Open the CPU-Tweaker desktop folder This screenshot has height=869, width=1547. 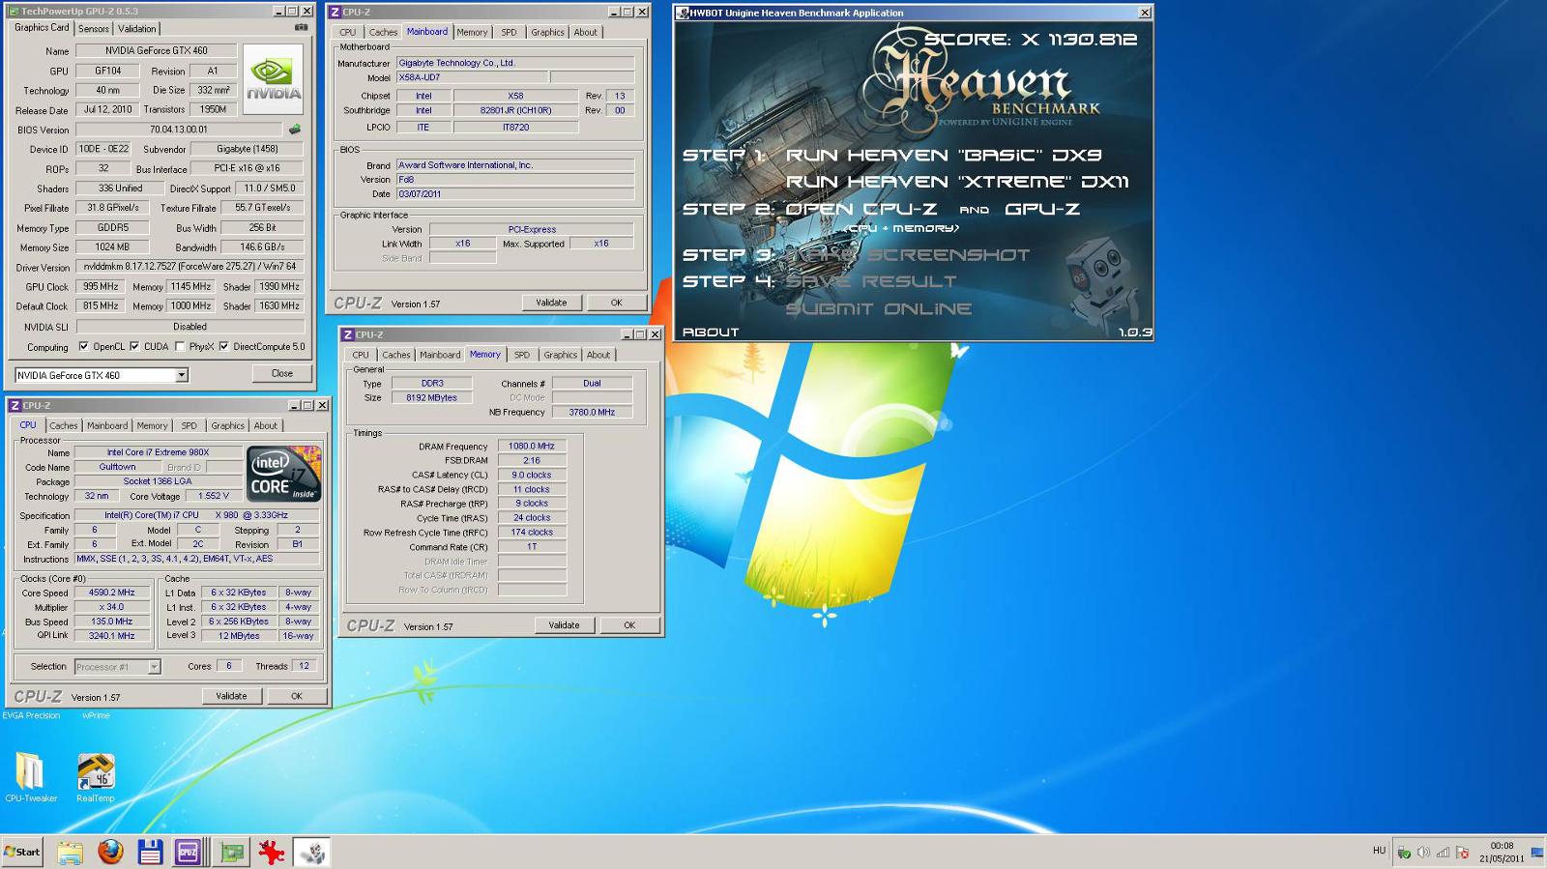coord(31,778)
